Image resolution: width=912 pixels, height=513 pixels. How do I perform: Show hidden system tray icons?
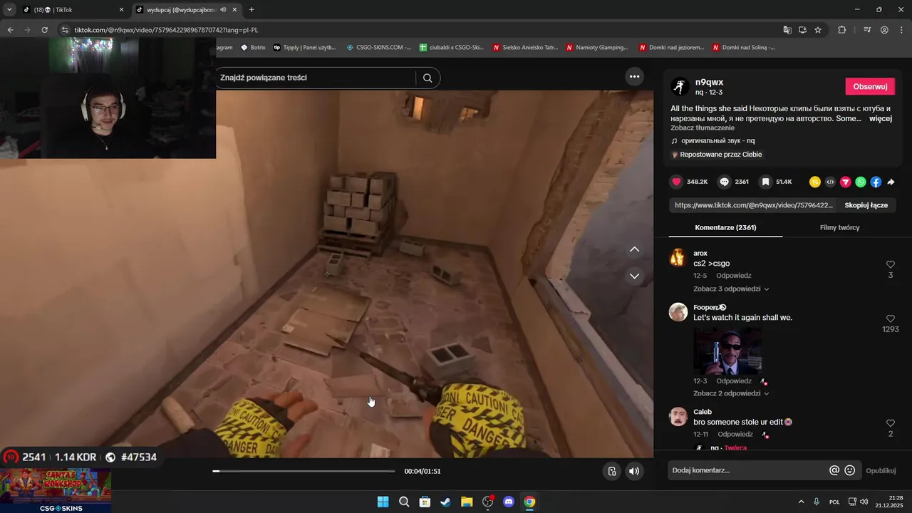point(801,502)
